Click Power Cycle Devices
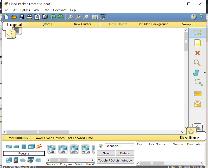 [x=49, y=138]
